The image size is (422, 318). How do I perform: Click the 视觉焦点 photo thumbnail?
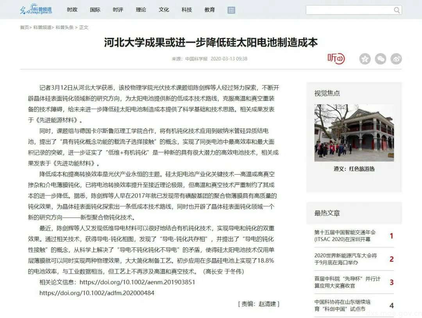tap(354, 132)
